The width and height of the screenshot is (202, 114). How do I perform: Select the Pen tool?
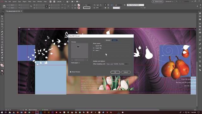click(x=2, y=32)
